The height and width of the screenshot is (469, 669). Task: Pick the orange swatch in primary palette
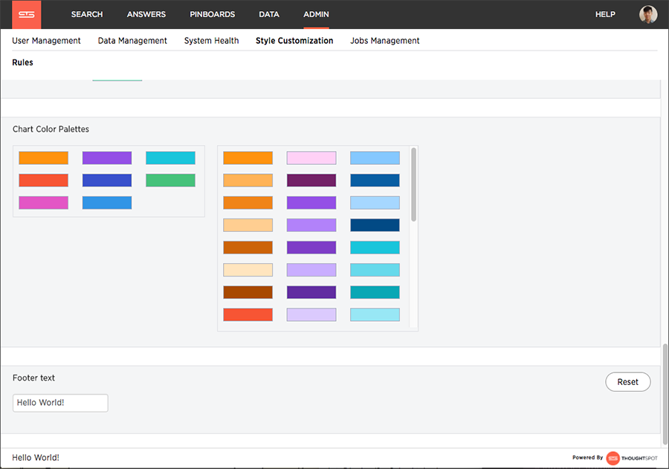pyautogui.click(x=44, y=158)
